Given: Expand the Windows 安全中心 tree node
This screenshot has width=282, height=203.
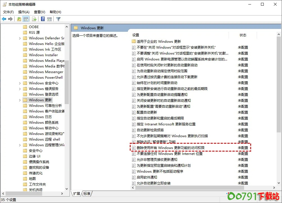Looking at the screenshot, I should pos(20,83).
